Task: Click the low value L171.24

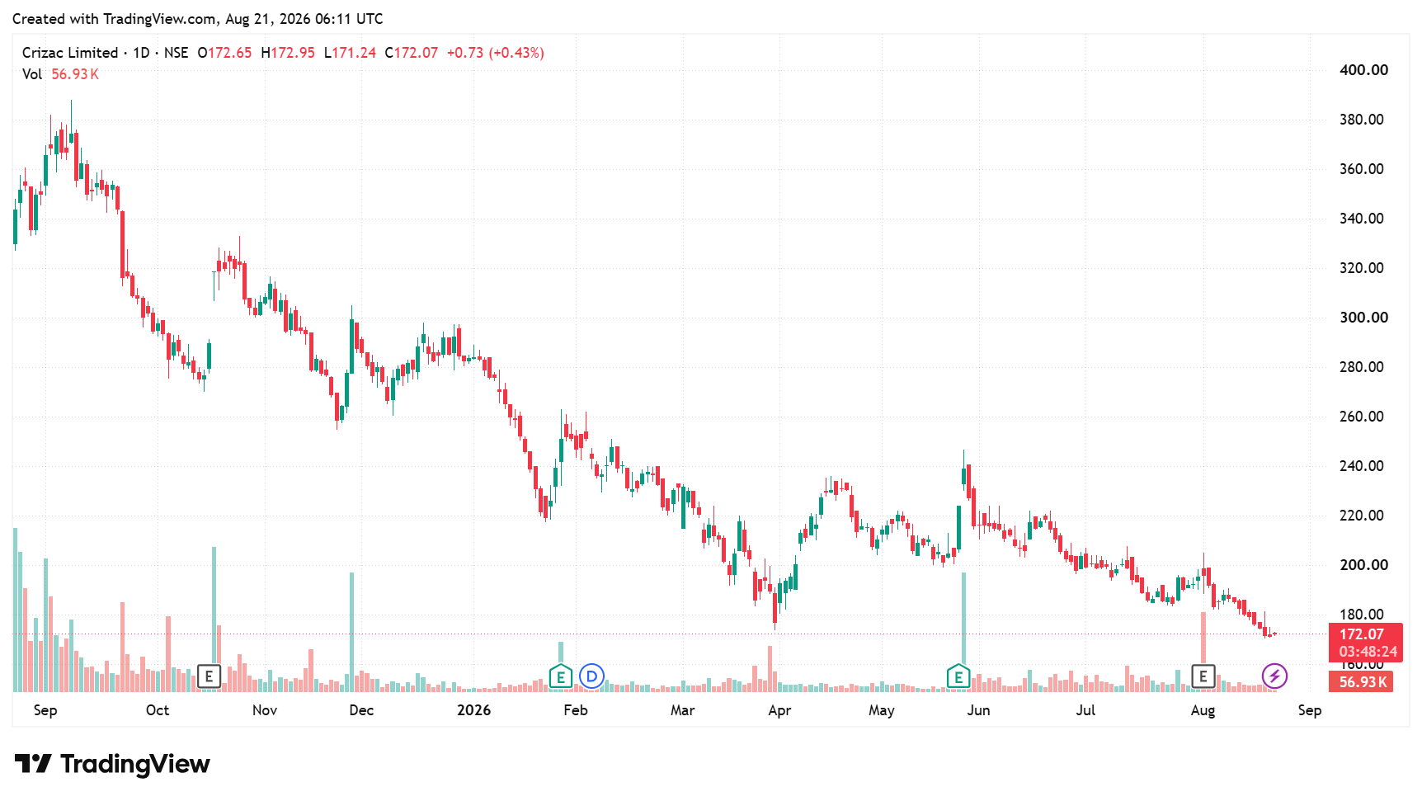Action: coord(350,53)
